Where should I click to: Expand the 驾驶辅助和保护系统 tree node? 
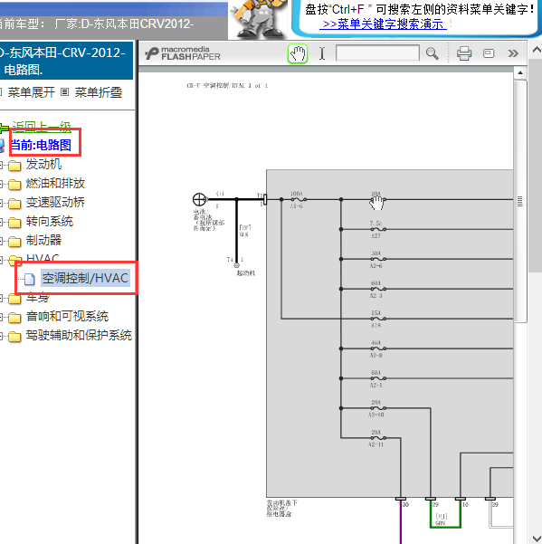pyautogui.click(x=1, y=337)
